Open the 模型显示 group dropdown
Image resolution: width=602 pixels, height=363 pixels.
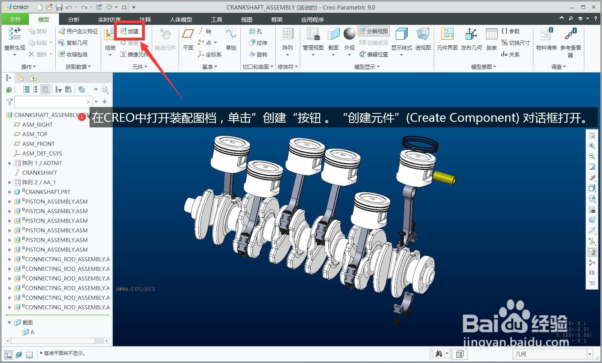(367, 67)
